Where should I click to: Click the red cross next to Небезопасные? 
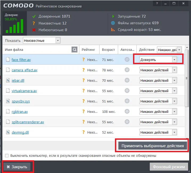[34, 30]
